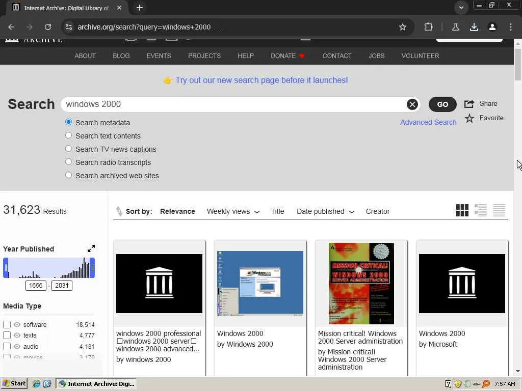Switch to detailed list view
522x391 pixels.
481,210
